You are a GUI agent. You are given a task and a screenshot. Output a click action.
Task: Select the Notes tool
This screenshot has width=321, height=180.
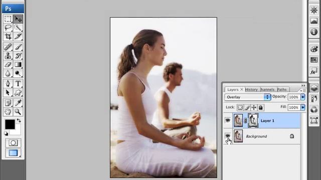(8, 103)
